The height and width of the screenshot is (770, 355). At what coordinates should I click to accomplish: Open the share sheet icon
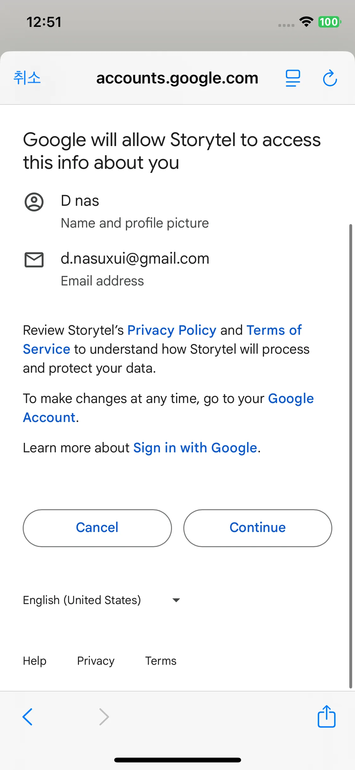tap(326, 717)
